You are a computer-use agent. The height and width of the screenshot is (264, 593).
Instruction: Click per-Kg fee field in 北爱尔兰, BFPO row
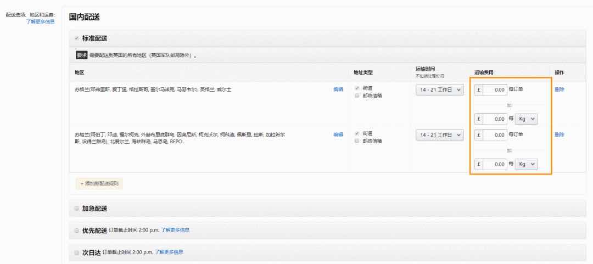495,164
